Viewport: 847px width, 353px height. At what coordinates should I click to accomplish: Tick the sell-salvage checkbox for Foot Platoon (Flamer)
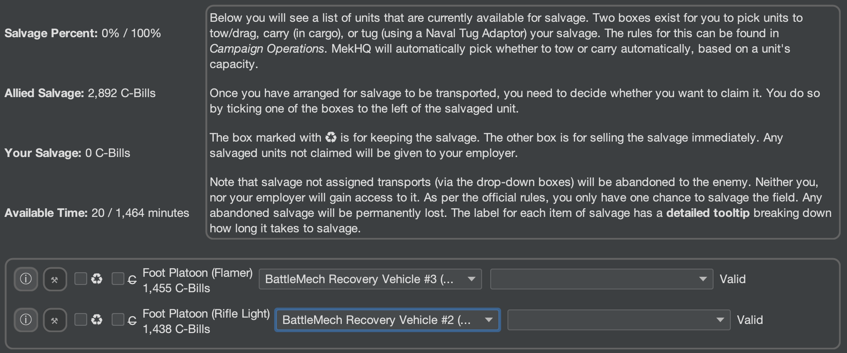(118, 279)
